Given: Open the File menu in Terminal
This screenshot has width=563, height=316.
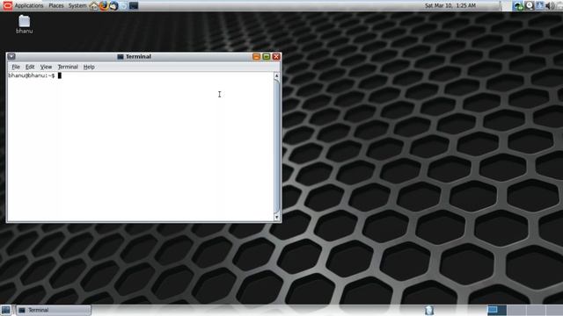Looking at the screenshot, I should [x=16, y=67].
